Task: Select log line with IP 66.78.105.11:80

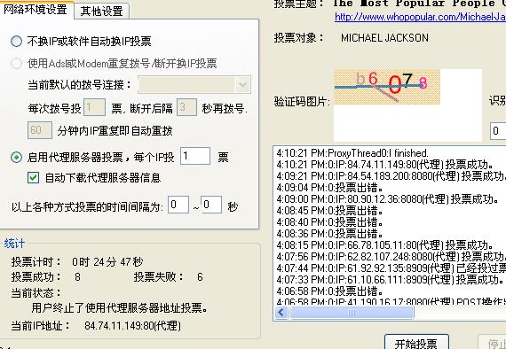Action: pos(385,245)
